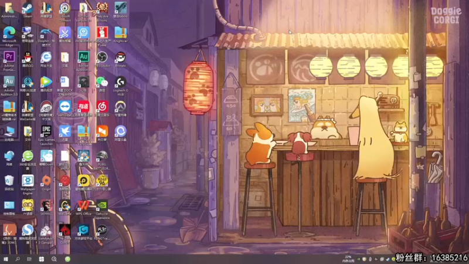The image size is (469, 264).
Task: Open the Knight.rar archive icon
Action: tap(121, 35)
